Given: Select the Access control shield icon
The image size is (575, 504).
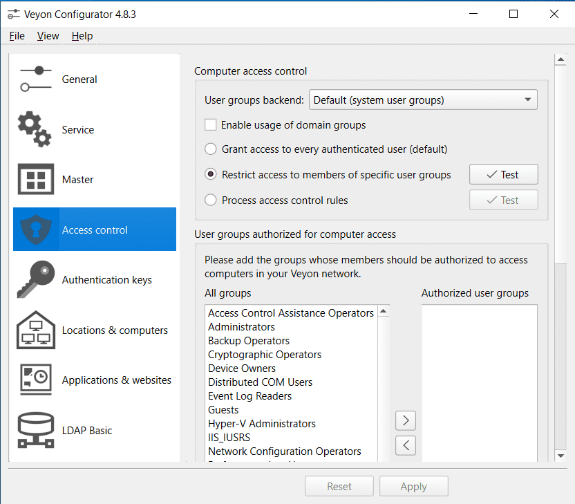Looking at the screenshot, I should point(35,230).
